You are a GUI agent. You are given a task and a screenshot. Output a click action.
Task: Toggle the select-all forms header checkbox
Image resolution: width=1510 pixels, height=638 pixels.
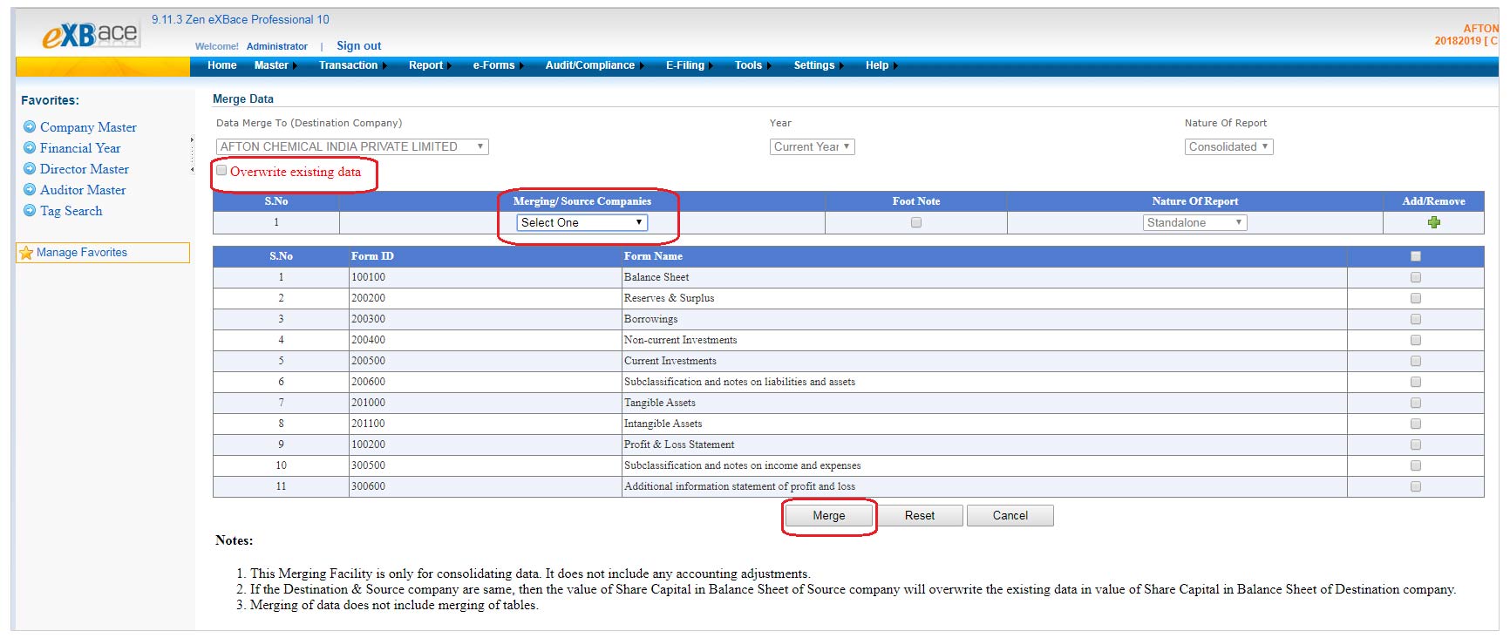(x=1415, y=256)
